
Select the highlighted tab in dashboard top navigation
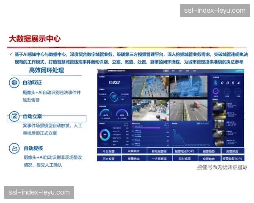coord(166,71)
